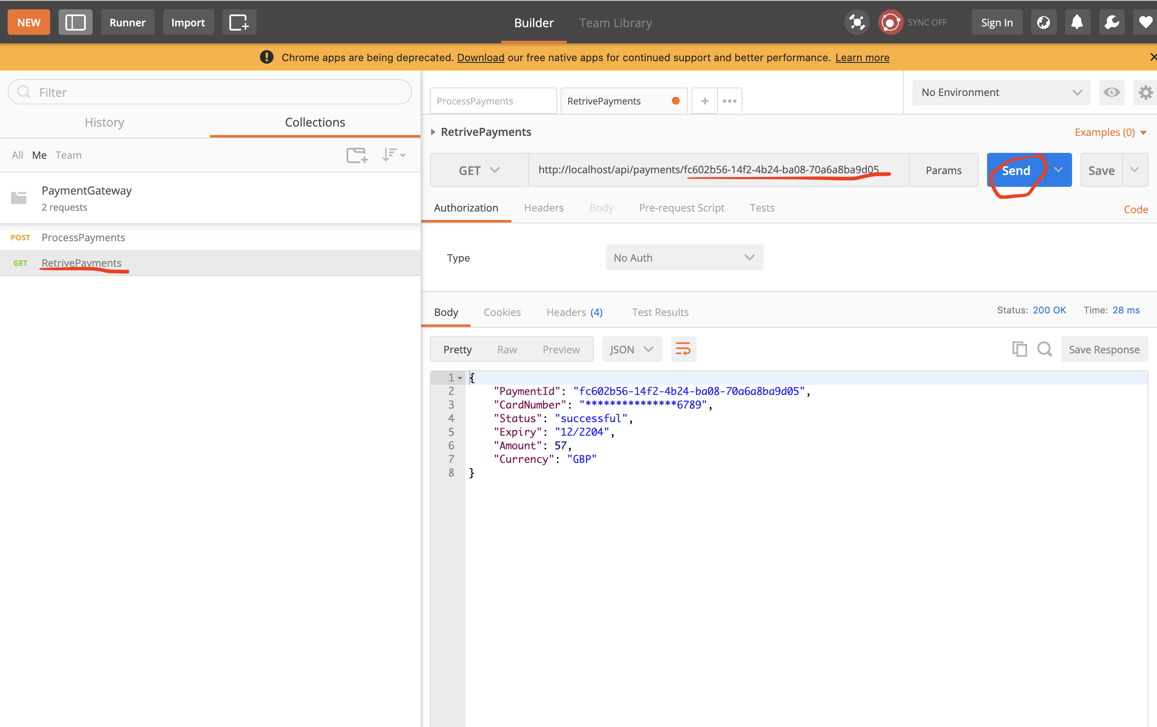Switch to the History tab in sidebar
The height and width of the screenshot is (727, 1157).
tap(104, 122)
